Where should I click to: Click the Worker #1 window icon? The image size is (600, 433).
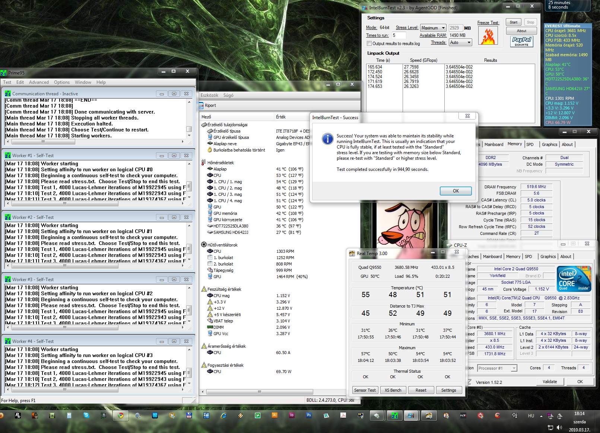pos(8,155)
